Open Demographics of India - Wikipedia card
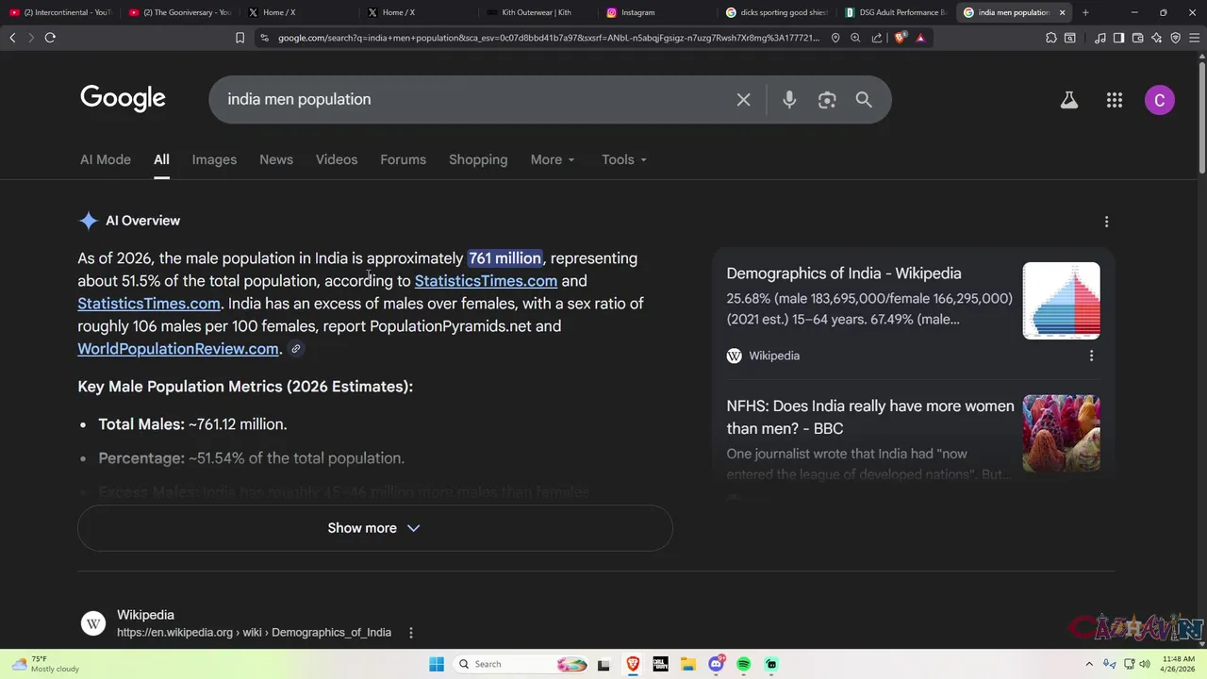The image size is (1207, 679). [x=844, y=273]
